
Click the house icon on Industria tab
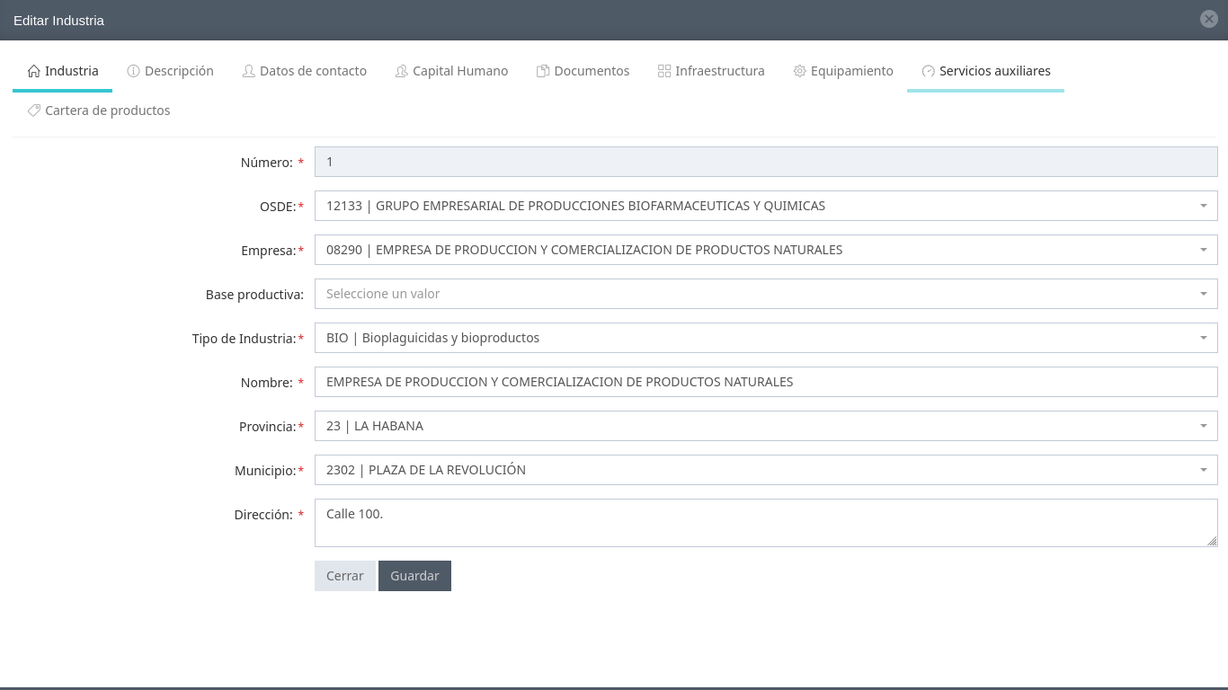click(34, 71)
